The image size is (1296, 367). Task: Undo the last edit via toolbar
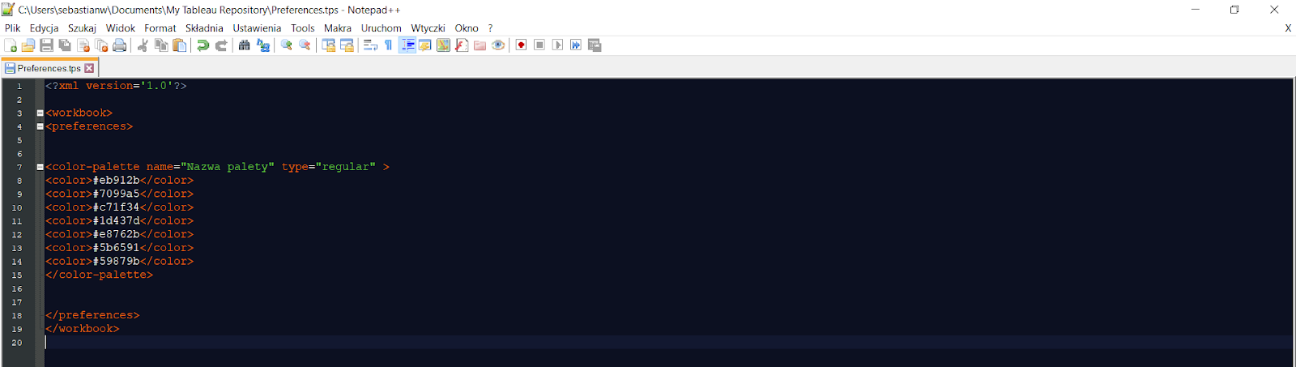coord(203,45)
